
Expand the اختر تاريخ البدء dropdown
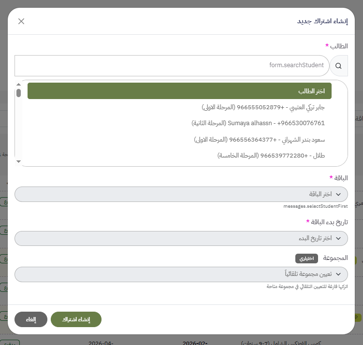tap(181, 239)
